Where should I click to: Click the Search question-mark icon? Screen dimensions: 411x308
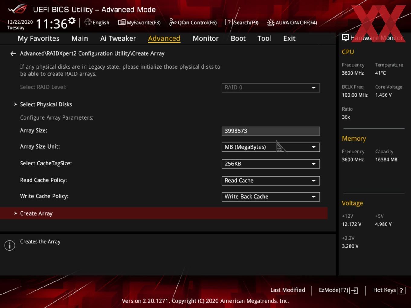pos(229,22)
